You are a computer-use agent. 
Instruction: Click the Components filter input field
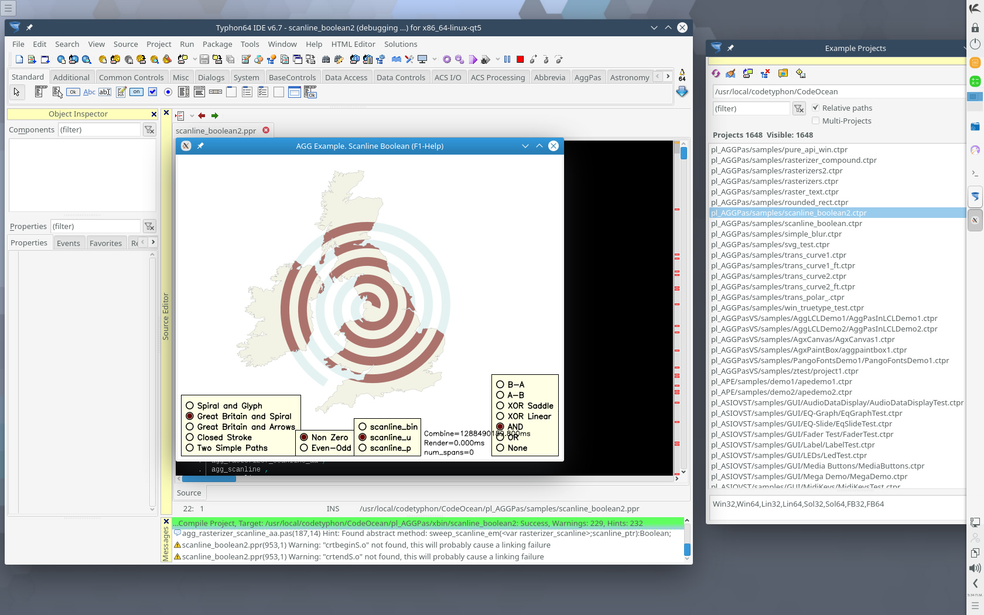[100, 129]
